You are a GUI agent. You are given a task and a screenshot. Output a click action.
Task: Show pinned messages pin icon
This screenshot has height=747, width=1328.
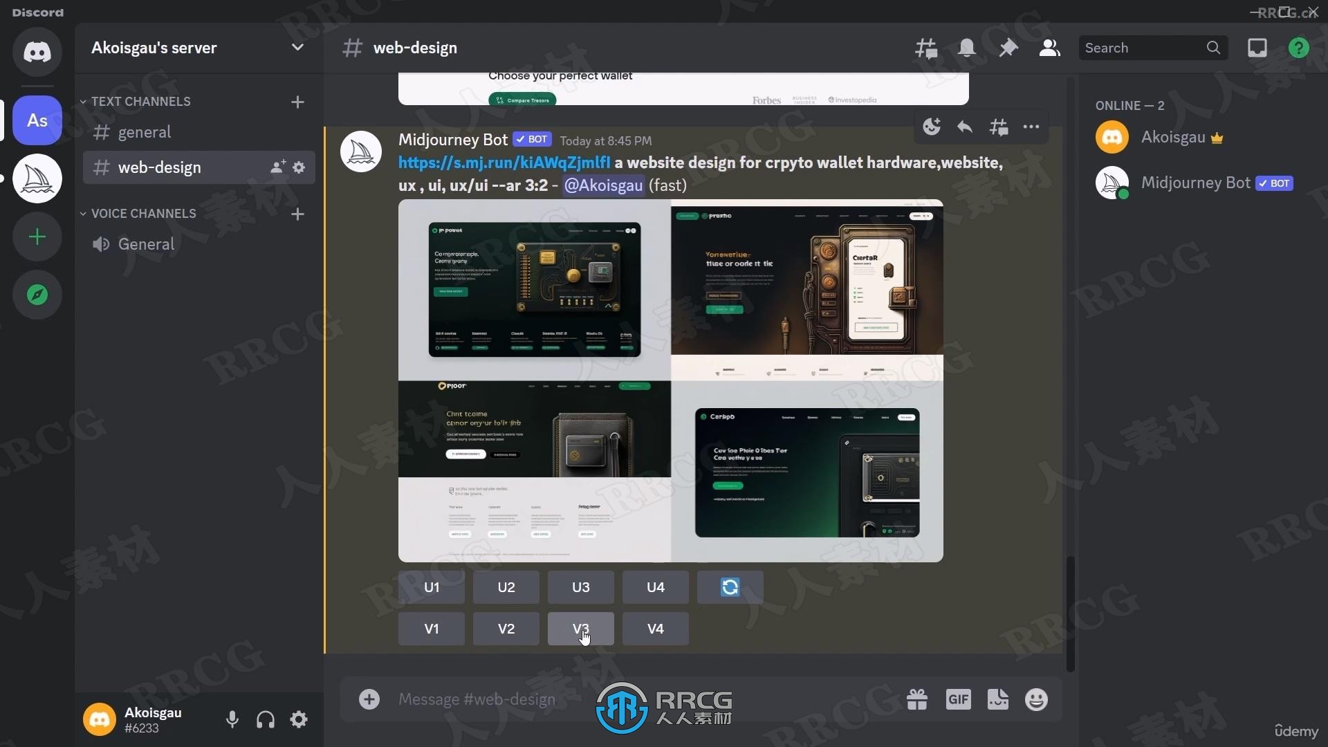coord(1008,48)
